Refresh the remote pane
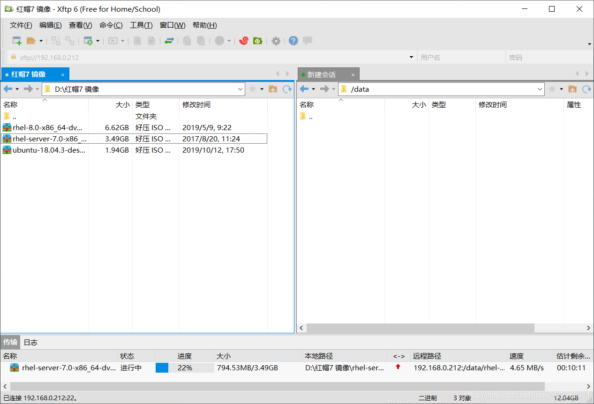Image resolution: width=594 pixels, height=404 pixels. tap(586, 89)
